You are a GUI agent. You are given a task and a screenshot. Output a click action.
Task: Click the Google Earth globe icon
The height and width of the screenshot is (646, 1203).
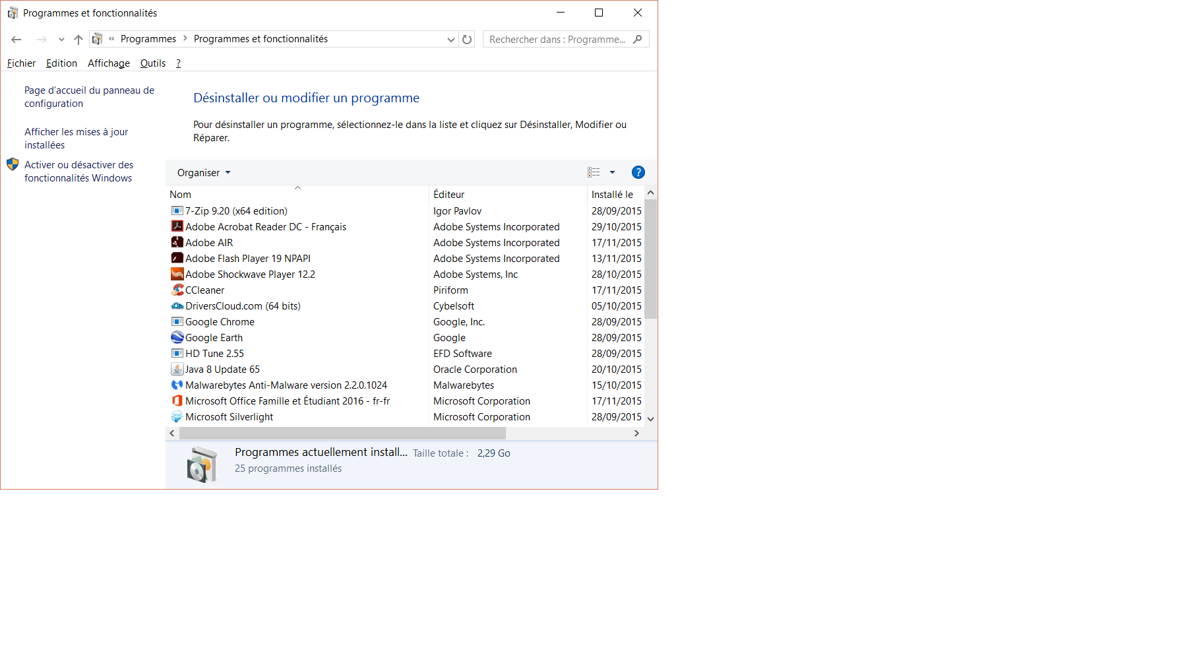click(177, 337)
